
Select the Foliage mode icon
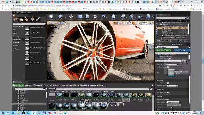27,19
